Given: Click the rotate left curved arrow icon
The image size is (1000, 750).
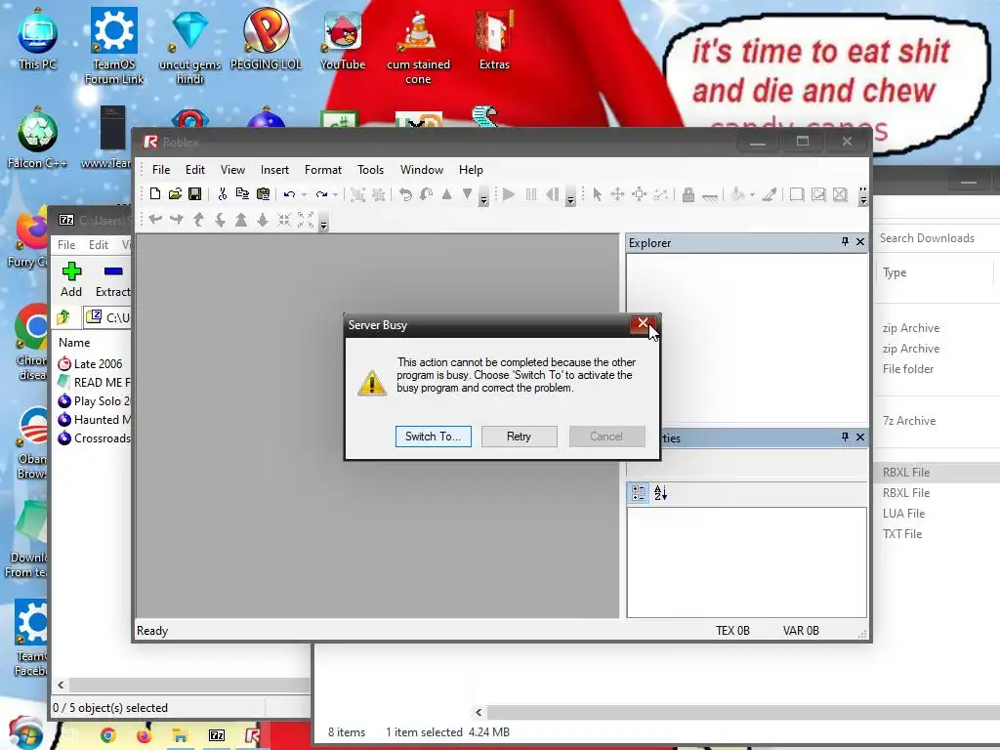Looking at the screenshot, I should (405, 194).
